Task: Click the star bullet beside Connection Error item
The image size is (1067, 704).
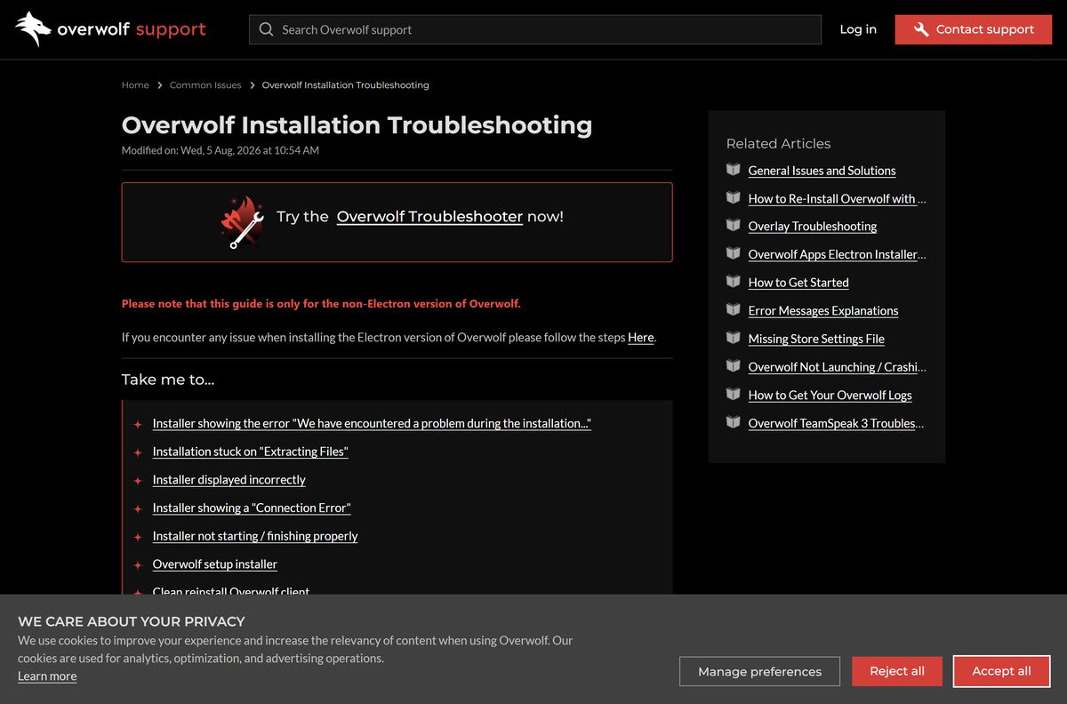Action: (138, 509)
